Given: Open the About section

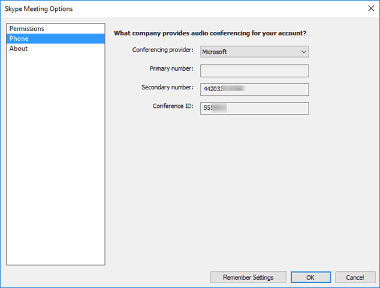Looking at the screenshot, I should [56, 49].
